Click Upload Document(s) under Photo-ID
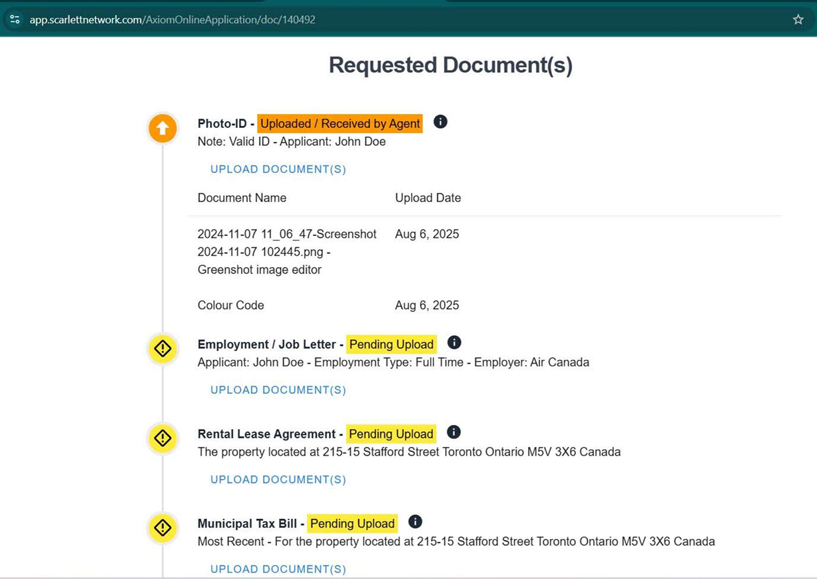Image resolution: width=817 pixels, height=579 pixels. (x=278, y=169)
